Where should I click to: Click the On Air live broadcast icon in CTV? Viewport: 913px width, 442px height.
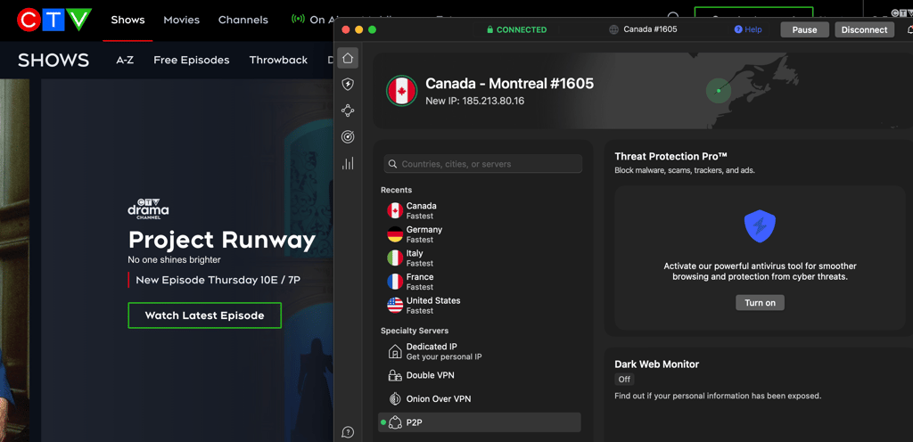[x=298, y=20]
